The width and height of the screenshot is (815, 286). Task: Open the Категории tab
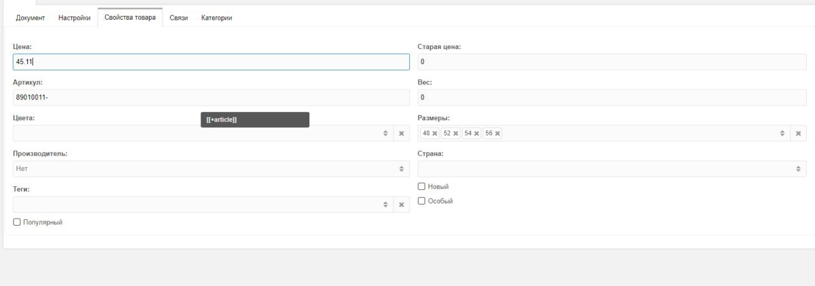[216, 18]
